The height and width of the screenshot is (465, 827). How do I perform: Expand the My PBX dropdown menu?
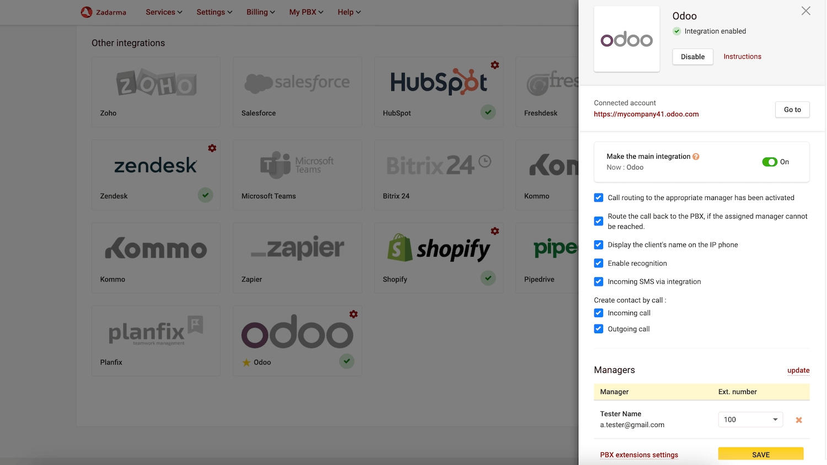click(306, 12)
